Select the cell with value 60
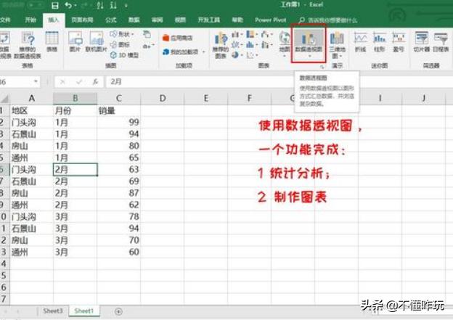Viewport: 453px width, 320px height. (119, 252)
